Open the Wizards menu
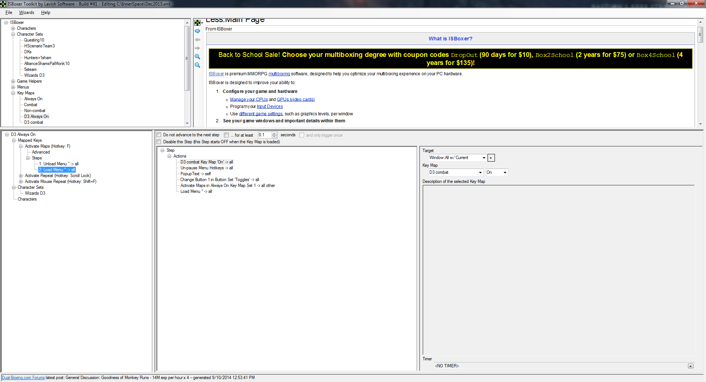The image size is (706, 382). coord(26,12)
